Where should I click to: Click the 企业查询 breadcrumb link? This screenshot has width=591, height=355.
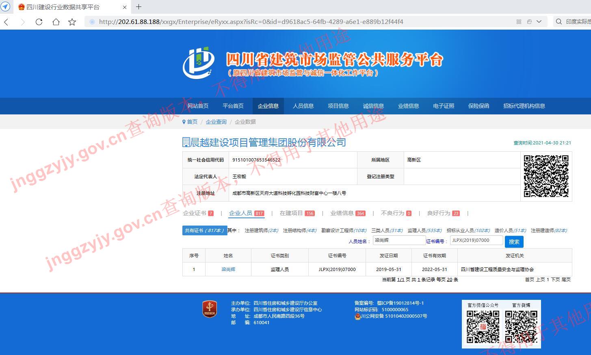point(216,122)
